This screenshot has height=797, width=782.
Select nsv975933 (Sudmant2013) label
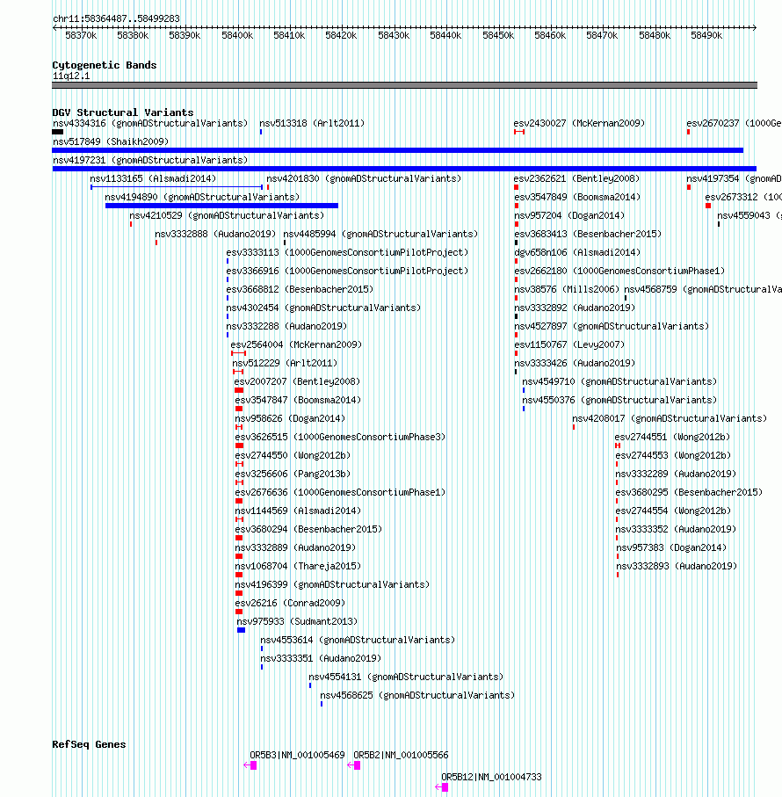point(297,621)
